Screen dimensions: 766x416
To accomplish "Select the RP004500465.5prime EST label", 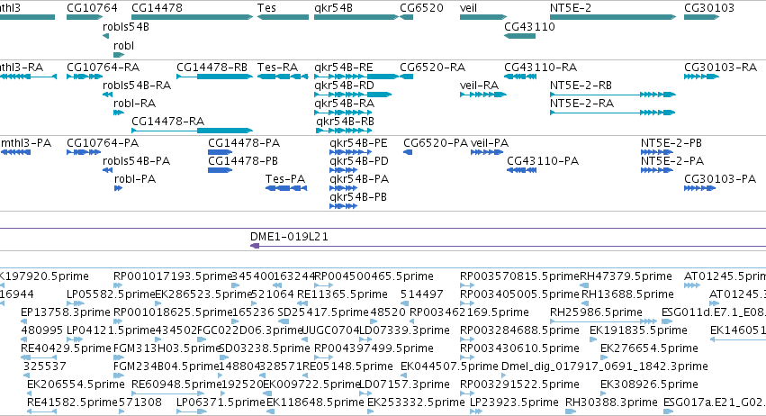I will tap(374, 276).
